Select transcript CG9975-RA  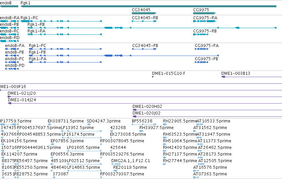pyautogui.click(x=205, y=18)
